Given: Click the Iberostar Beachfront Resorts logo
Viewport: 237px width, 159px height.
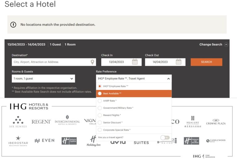Looking at the screenshot, I should [18, 141].
